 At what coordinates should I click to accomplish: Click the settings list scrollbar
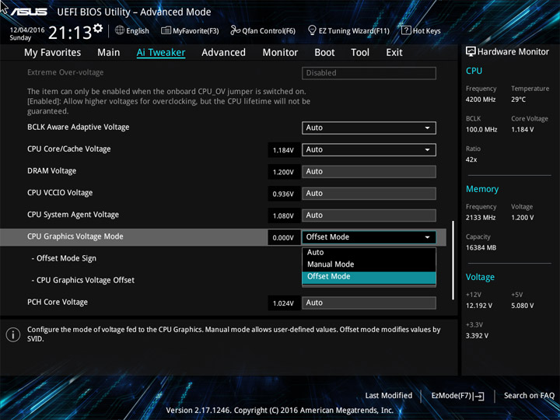click(453, 260)
